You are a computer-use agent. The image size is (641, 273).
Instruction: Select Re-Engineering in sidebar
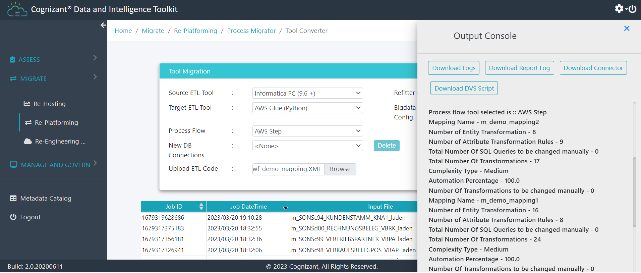pos(60,142)
